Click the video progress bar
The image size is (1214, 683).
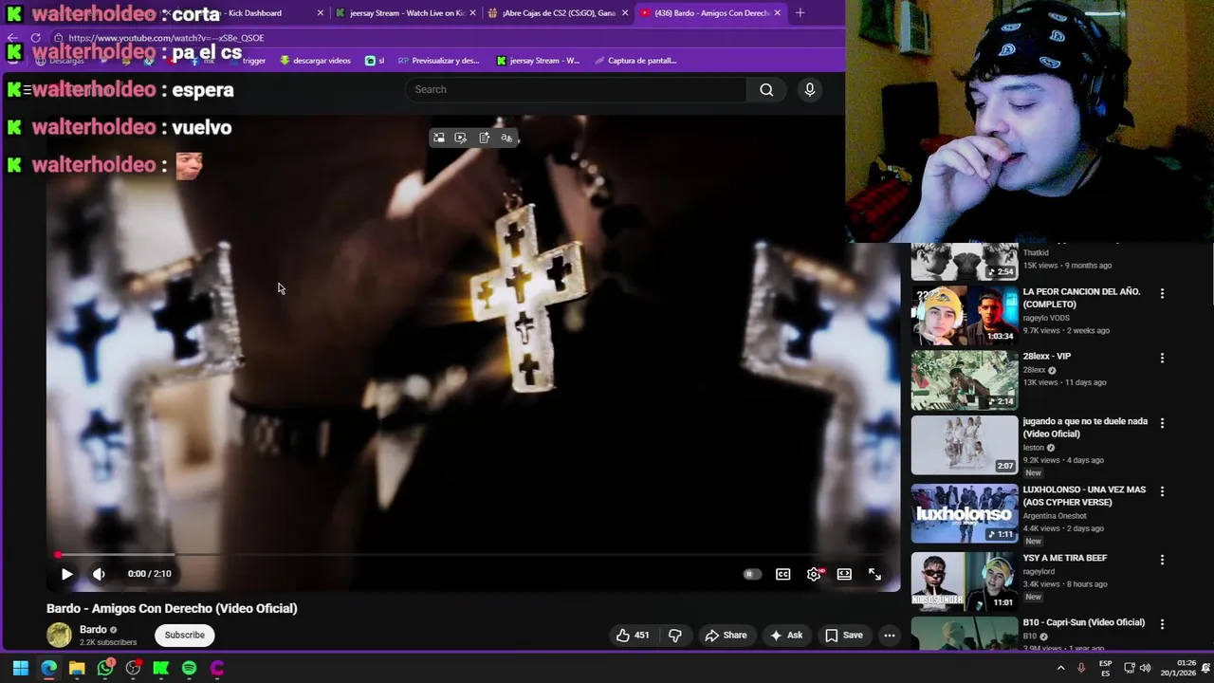473,554
